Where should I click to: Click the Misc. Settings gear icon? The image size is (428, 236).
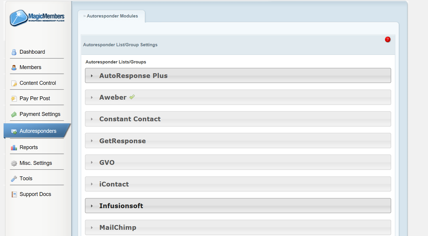(14, 163)
